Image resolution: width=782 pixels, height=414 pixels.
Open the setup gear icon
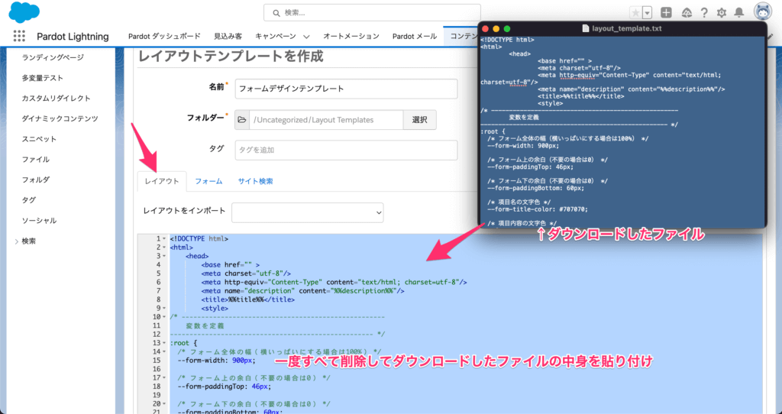(x=721, y=13)
